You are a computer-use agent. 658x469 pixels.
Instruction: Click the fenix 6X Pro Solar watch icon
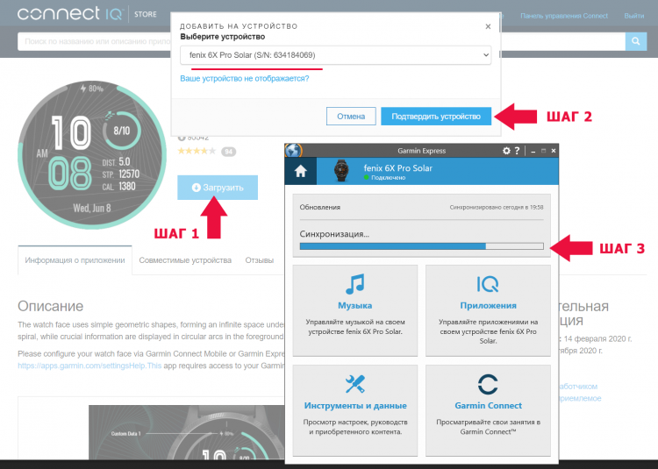[x=340, y=171]
